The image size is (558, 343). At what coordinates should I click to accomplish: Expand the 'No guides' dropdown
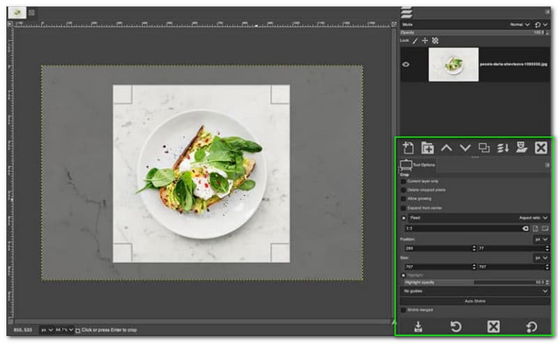coord(474,291)
